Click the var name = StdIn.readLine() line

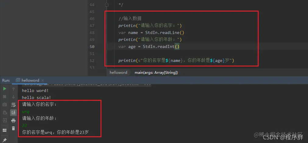tap(151, 32)
